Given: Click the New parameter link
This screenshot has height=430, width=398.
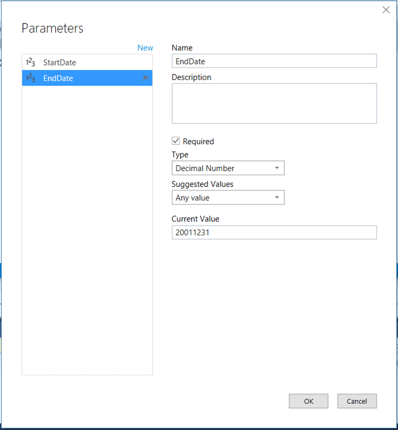Looking at the screenshot, I should [x=145, y=48].
